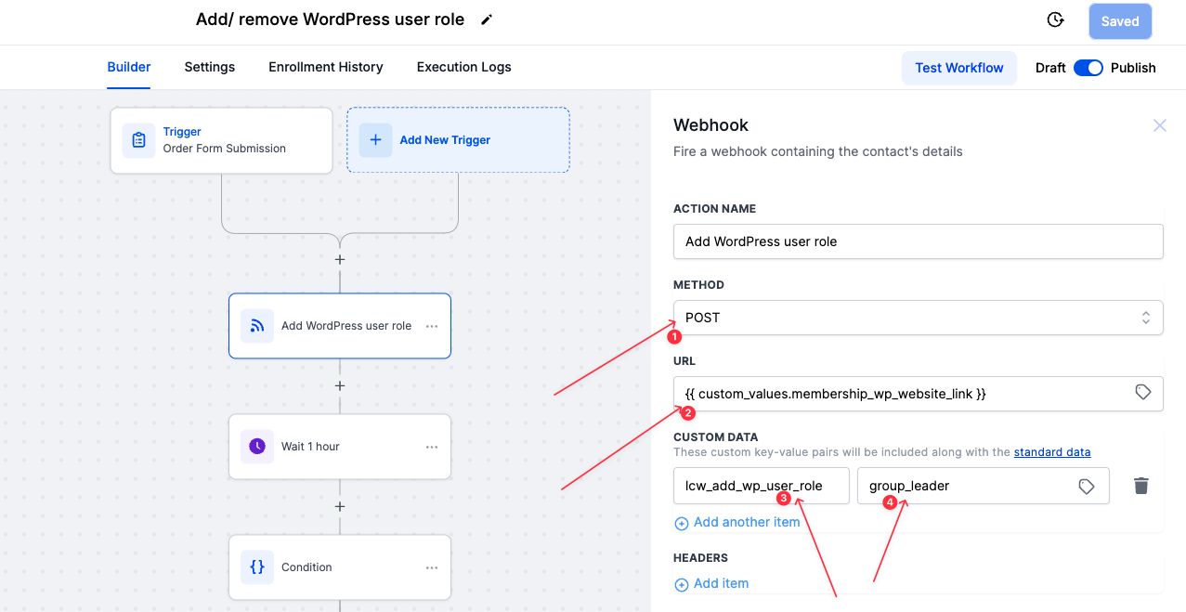
Task: Open the Enrollment History tab
Action: [325, 66]
